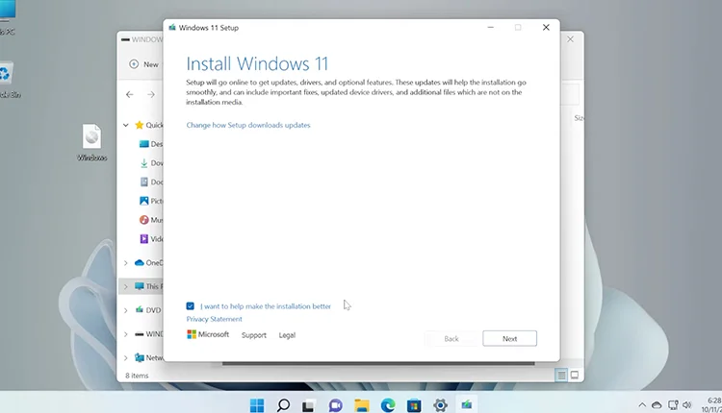Select the Windows ISO file on desktop

pos(92,142)
